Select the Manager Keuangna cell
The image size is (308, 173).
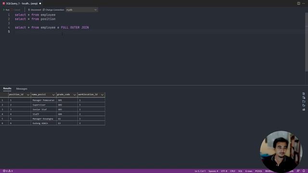coord(44,119)
